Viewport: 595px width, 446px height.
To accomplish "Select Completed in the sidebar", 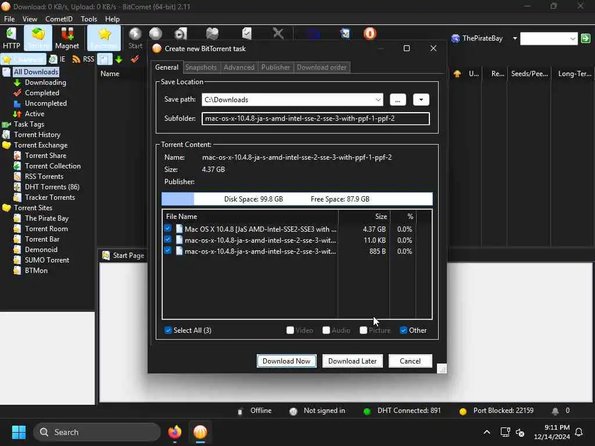I will pyautogui.click(x=42, y=93).
